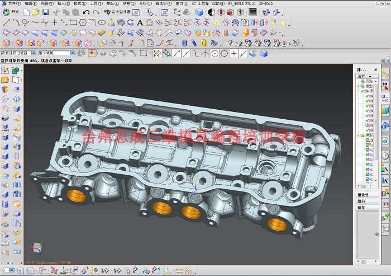Screen dimensions: 391x276
Task: Select the Arc curve tool
Action: (16, 23)
